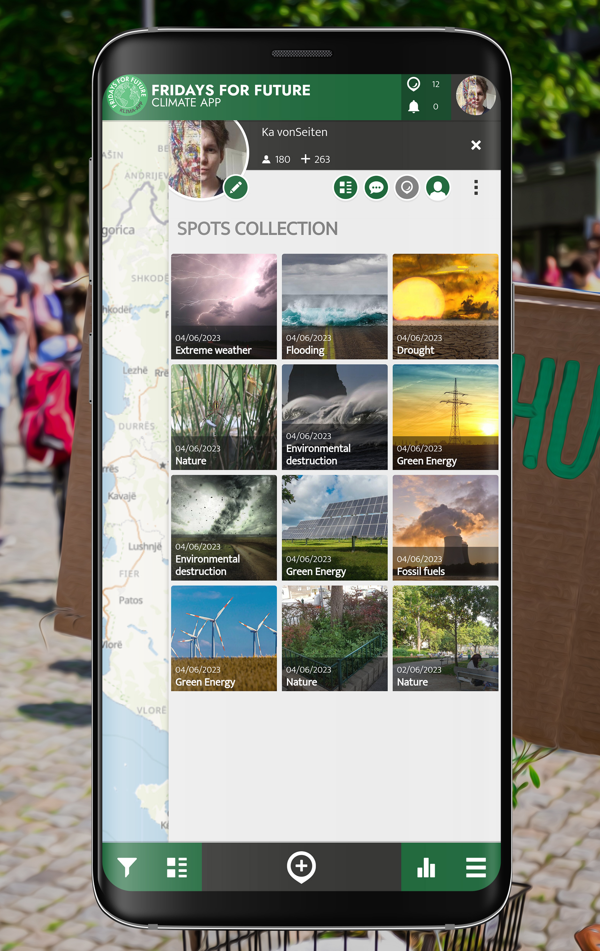Open the statistics bar chart icon

tap(426, 867)
